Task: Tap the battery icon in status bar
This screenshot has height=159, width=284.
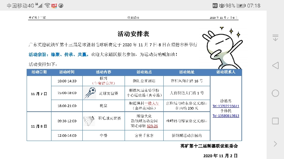Action: click(x=241, y=6)
